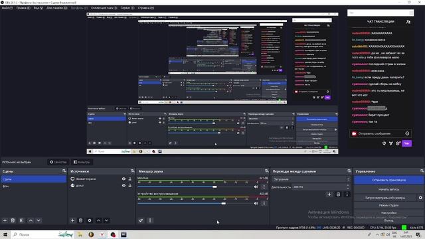Click the Фильтры button

(x=82, y=162)
